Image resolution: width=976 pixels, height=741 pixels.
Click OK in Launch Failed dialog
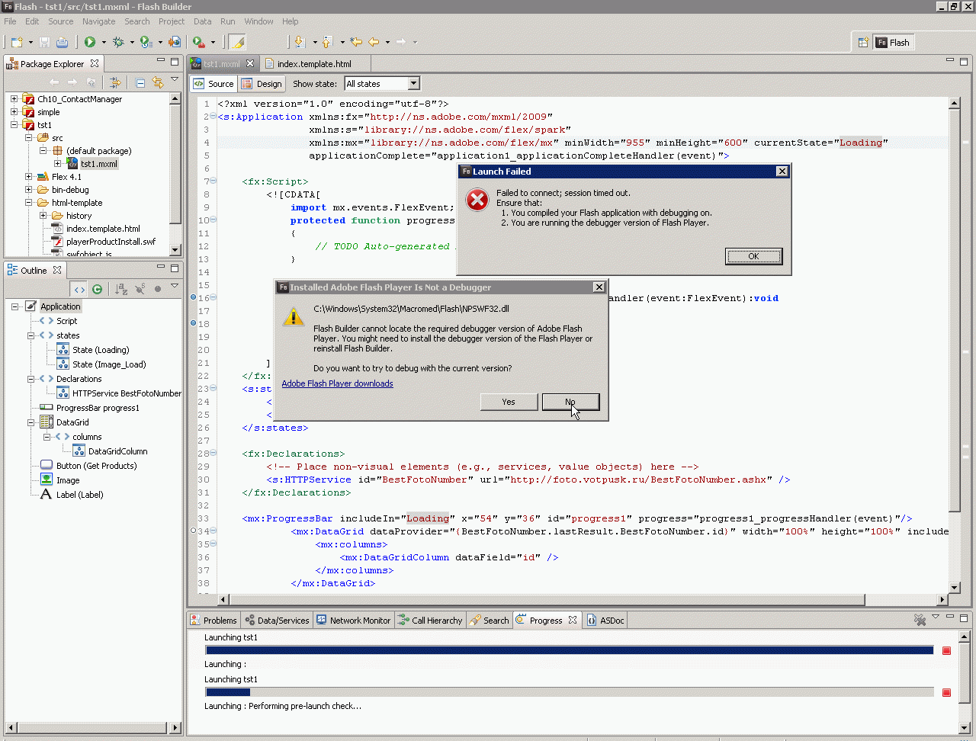(x=753, y=256)
